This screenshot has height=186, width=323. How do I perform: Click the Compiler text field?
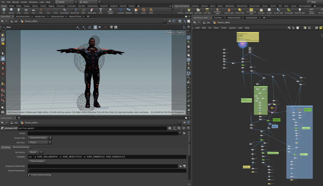107,157
